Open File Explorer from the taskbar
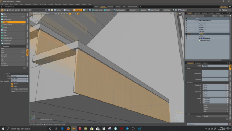Image resolution: width=232 pixels, height=131 pixels. click(x=86, y=128)
